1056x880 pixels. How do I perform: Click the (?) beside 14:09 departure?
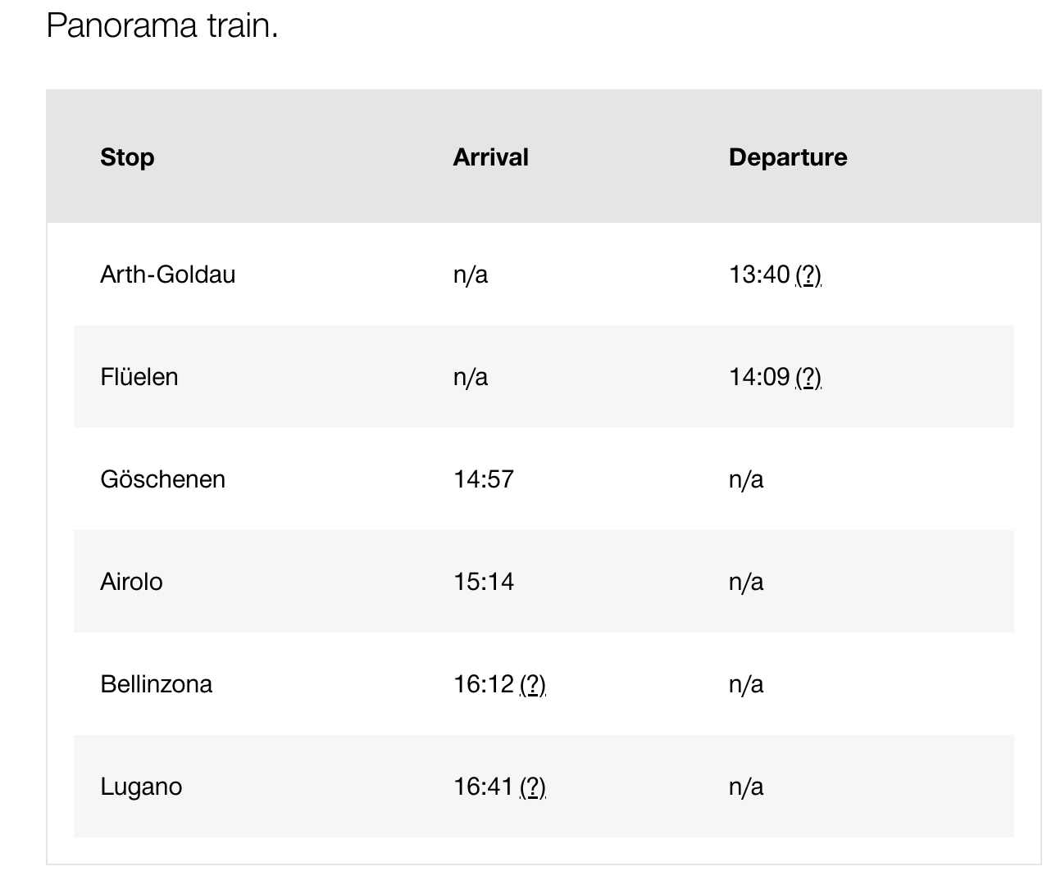point(808,377)
